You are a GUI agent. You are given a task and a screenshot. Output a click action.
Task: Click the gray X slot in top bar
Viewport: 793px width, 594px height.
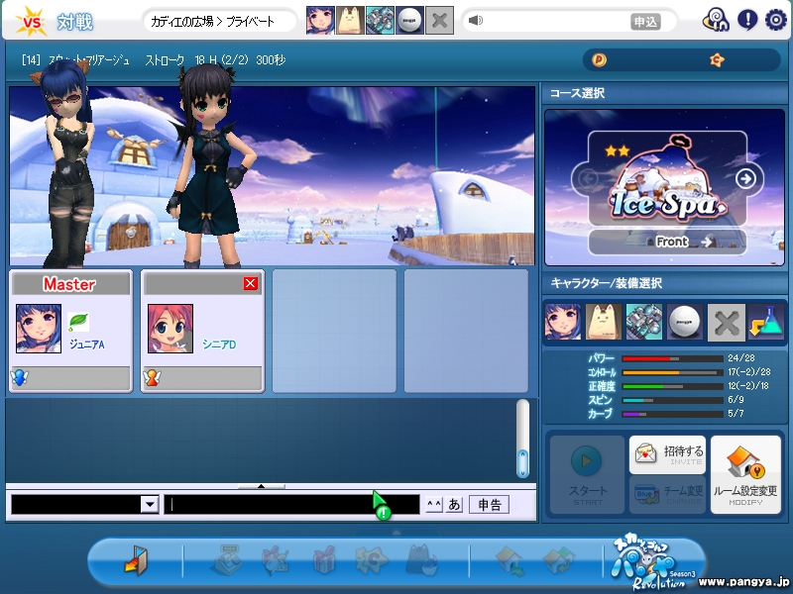pos(439,20)
